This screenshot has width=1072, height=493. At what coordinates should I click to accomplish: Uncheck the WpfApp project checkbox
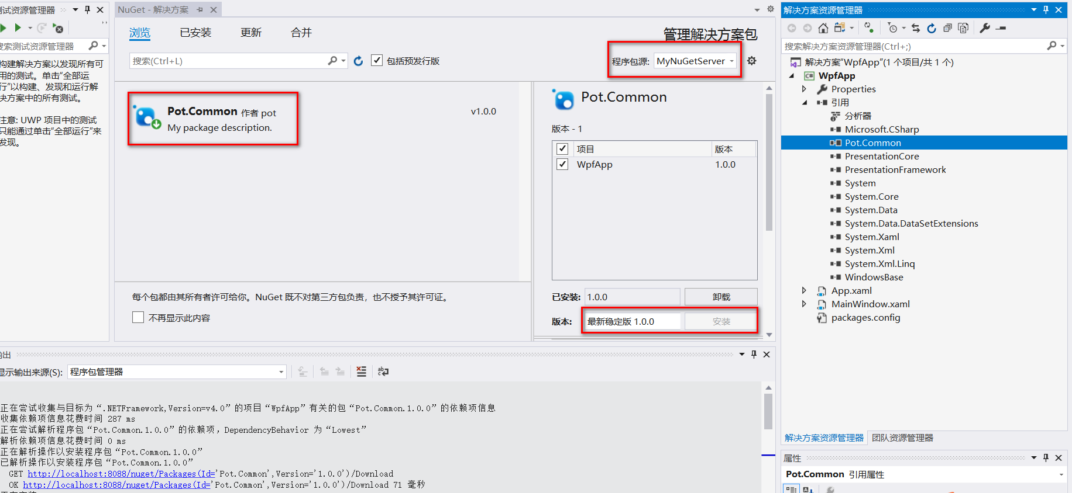(x=562, y=164)
